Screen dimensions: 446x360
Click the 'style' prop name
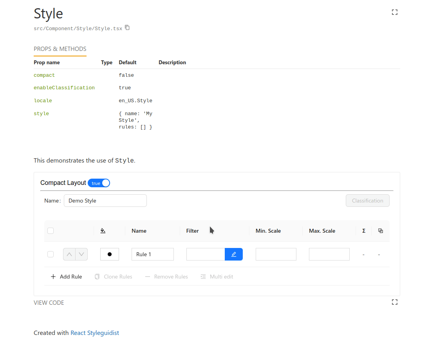41,114
